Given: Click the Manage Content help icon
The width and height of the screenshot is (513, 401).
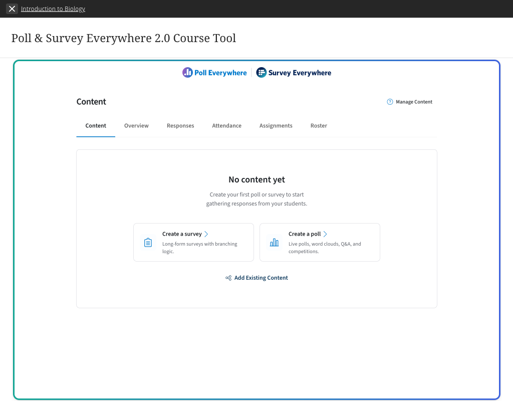Looking at the screenshot, I should (390, 102).
